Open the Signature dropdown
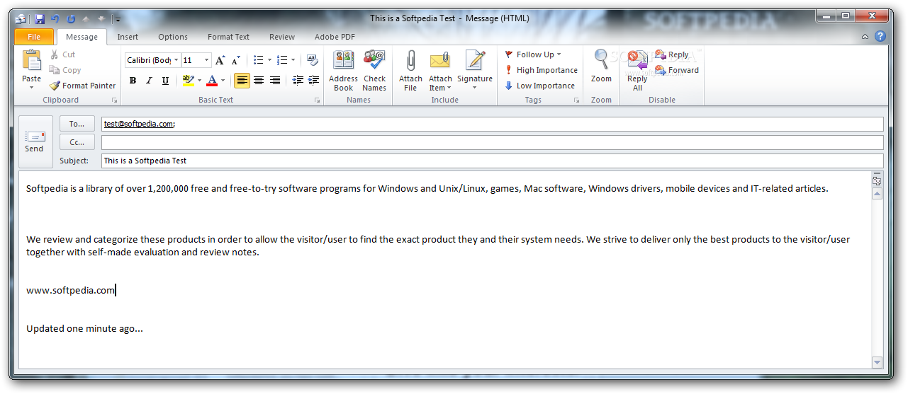 tap(475, 71)
